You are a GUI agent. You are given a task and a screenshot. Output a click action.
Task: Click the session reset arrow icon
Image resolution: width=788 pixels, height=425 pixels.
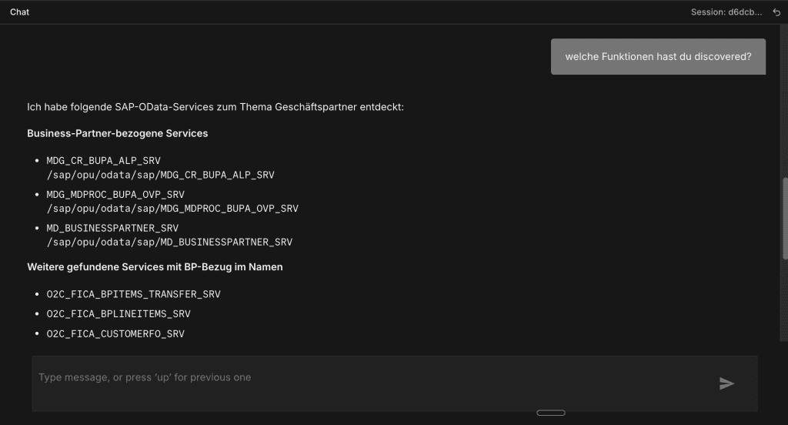[x=776, y=12]
